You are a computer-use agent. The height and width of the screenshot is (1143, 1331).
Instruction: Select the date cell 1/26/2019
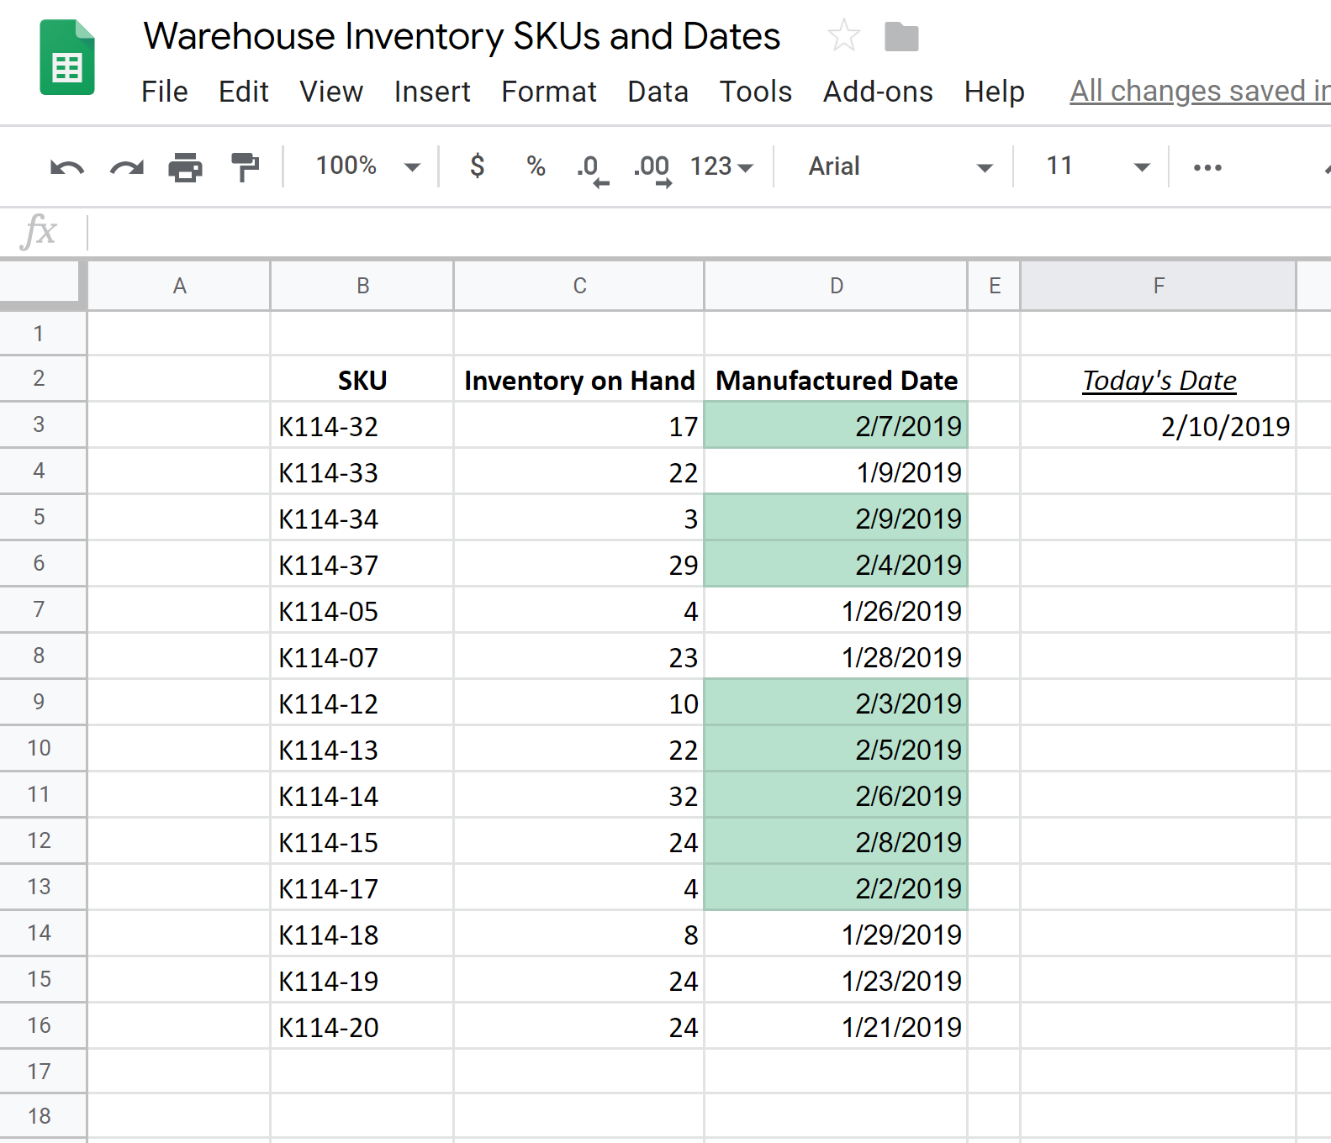[x=837, y=611]
